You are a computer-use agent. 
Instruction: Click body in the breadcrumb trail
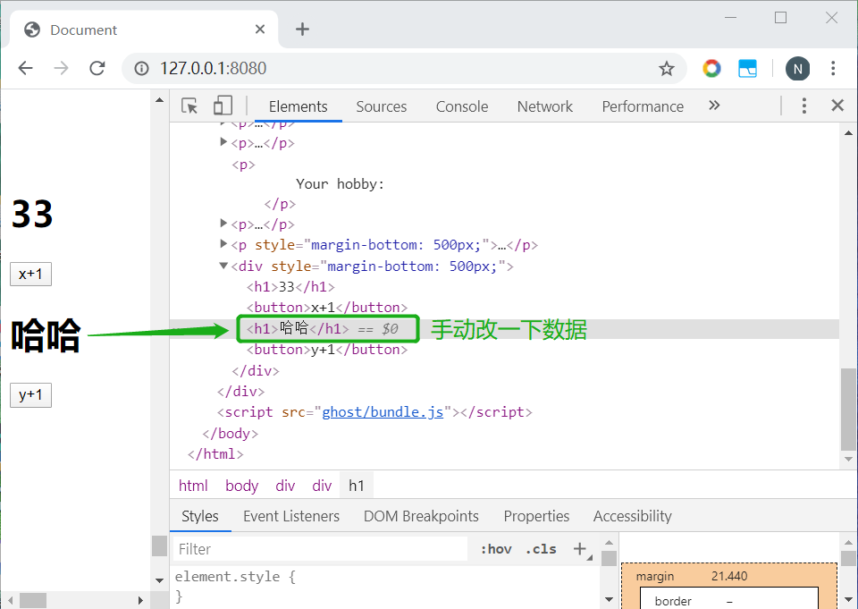tap(242, 486)
